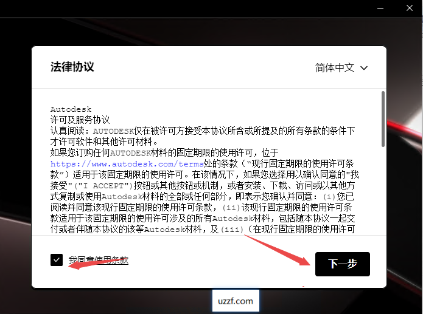Click the 法律协议 dialog title

click(72, 67)
